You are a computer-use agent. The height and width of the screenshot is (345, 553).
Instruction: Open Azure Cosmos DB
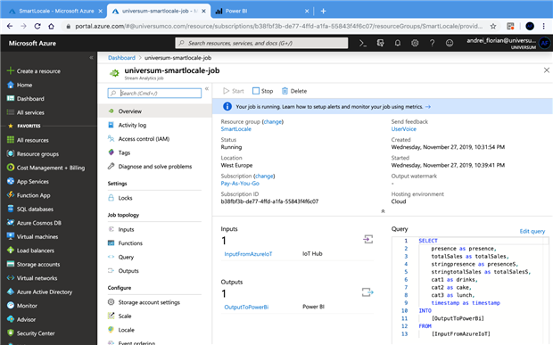click(34, 223)
